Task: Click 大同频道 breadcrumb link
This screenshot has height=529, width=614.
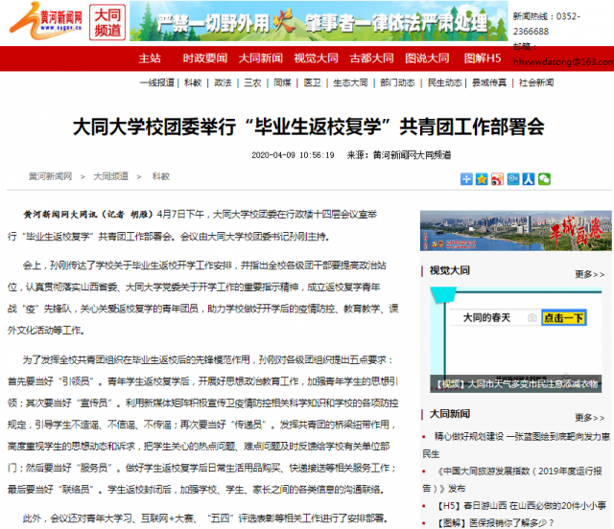Action: [111, 176]
